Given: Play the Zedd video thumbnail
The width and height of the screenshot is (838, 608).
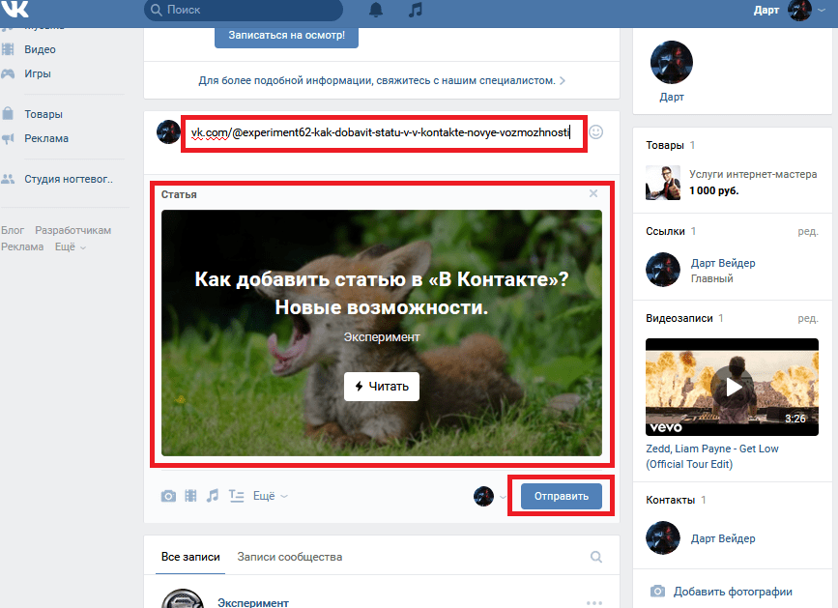Looking at the screenshot, I should point(733,387).
